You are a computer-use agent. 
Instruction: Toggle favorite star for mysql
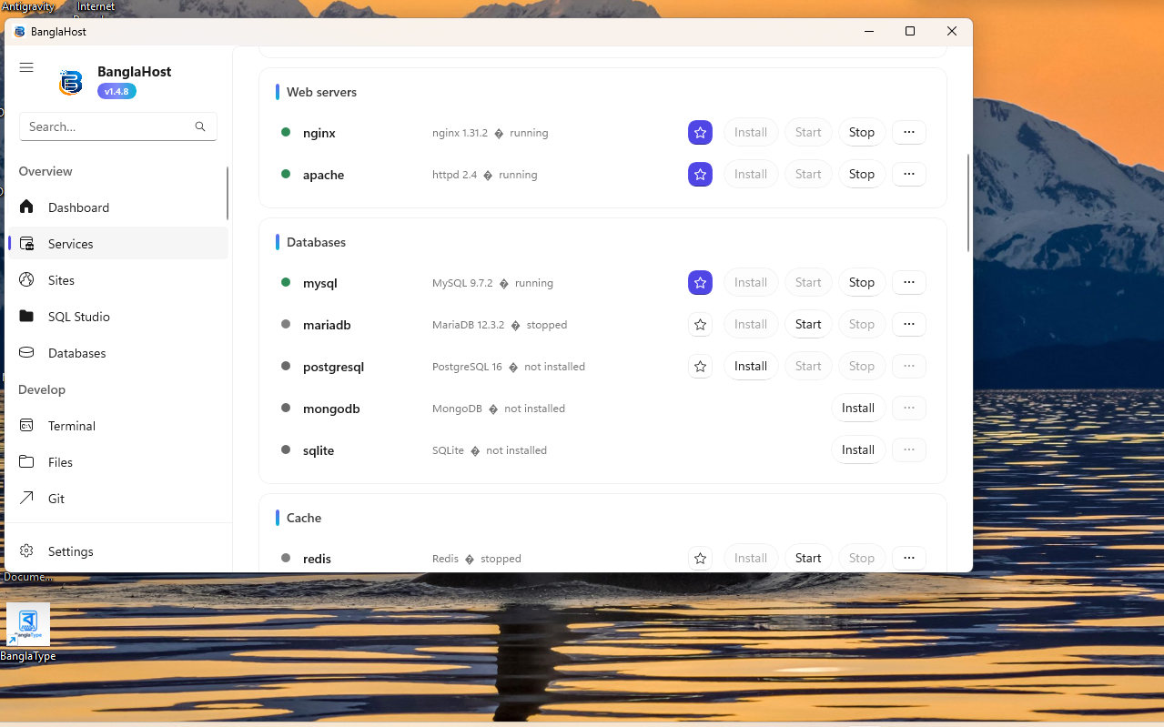[x=700, y=283]
